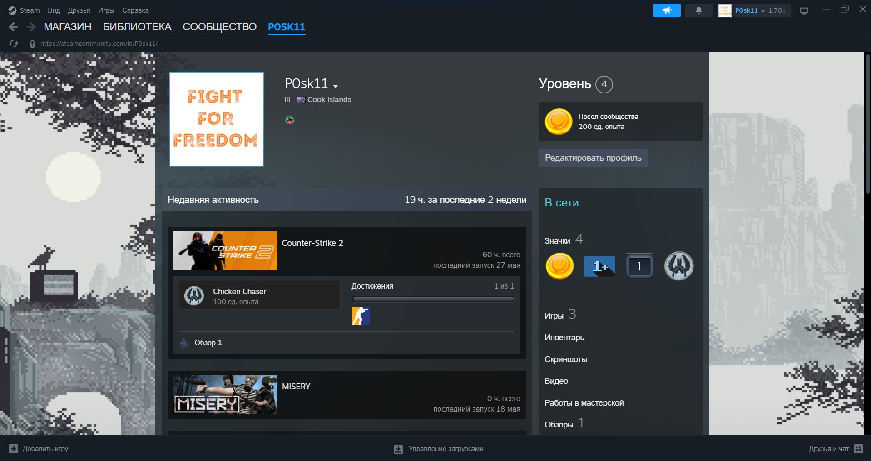
Task: Click the small item icon under Cook Islands
Action: pyautogui.click(x=290, y=120)
